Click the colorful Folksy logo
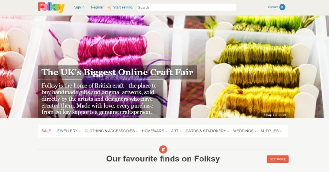 (x=51, y=8)
